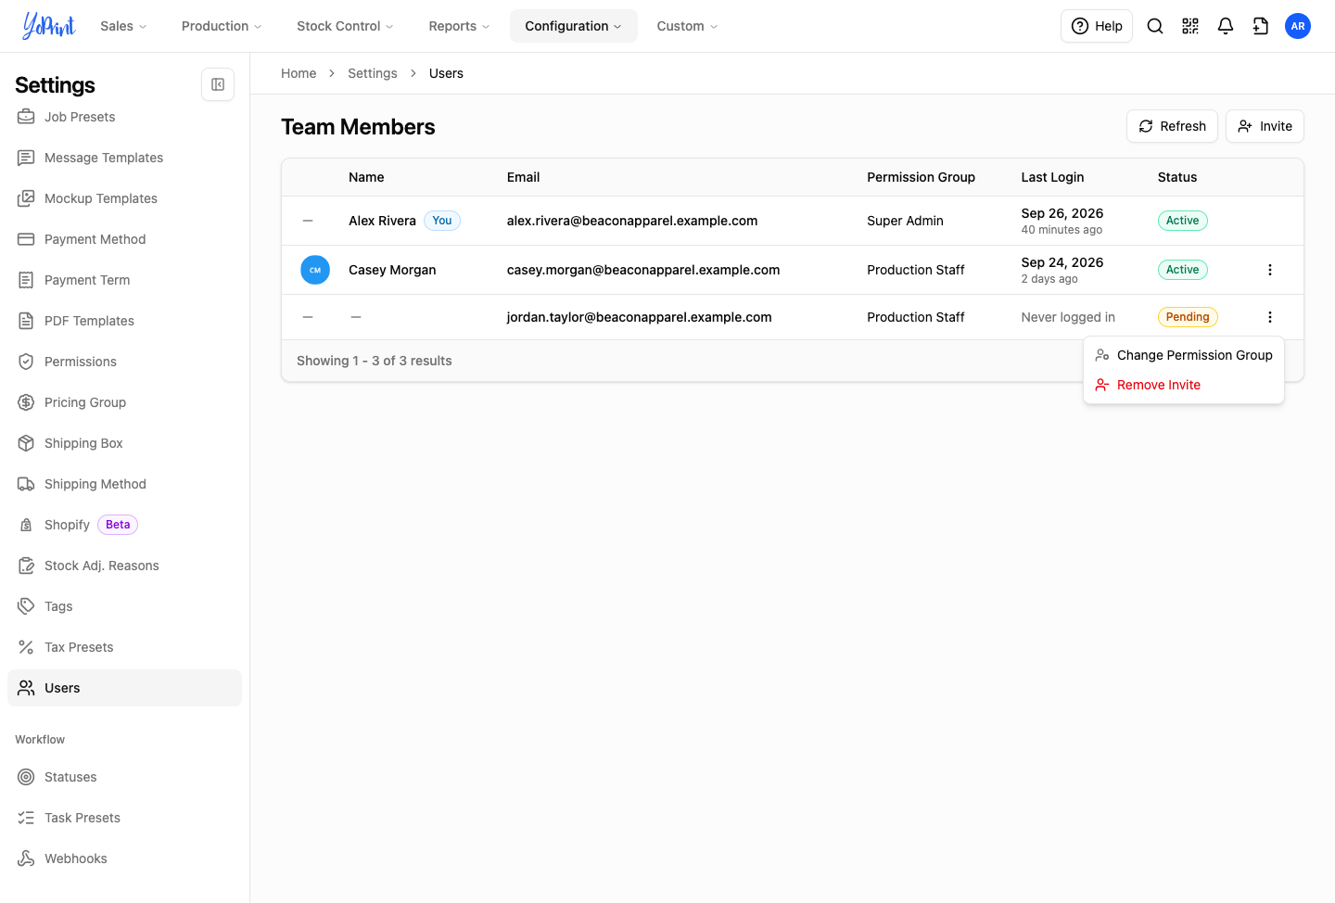Click the Invite button
Screen dimensions: 1335x903
tap(1265, 126)
